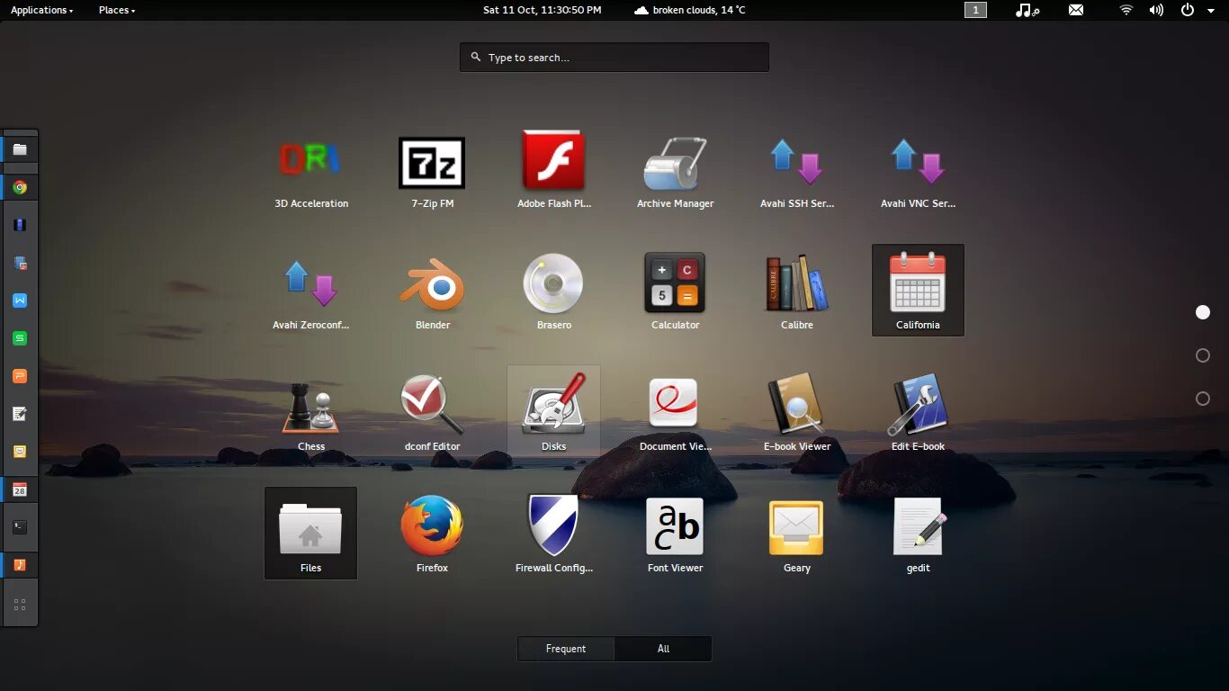Launch WPS Presentation from the dock
The image size is (1229, 691).
click(20, 376)
